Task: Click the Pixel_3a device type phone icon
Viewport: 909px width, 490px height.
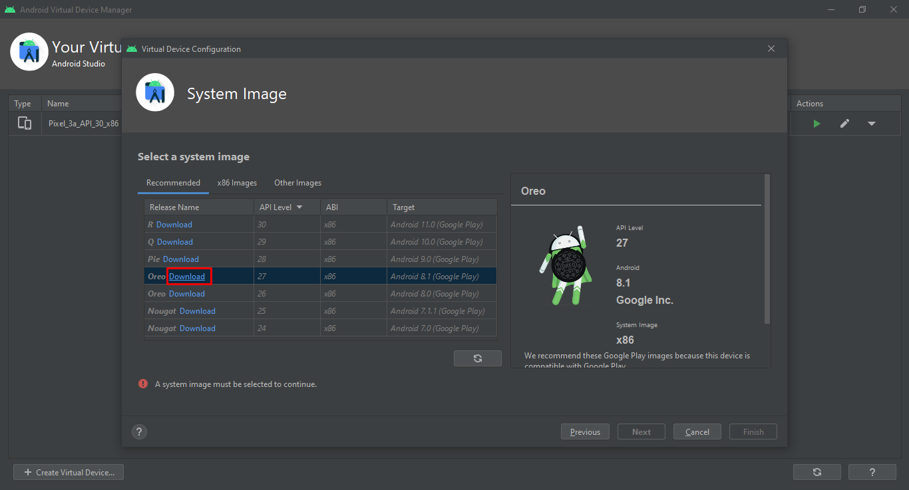Action: pos(25,123)
